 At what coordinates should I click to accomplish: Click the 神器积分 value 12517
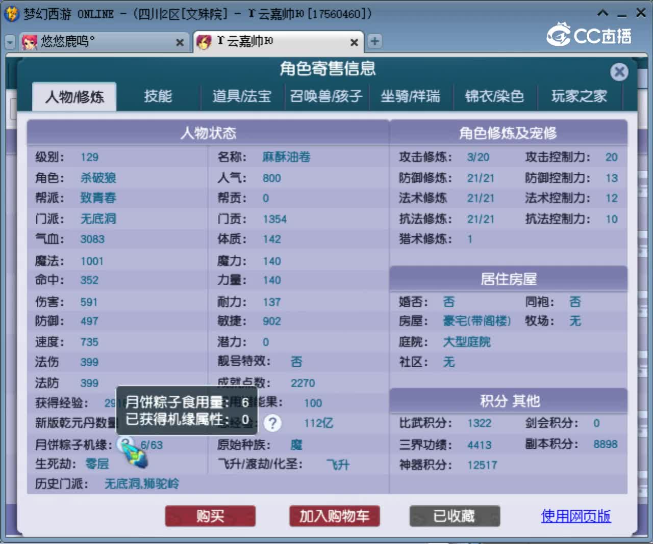coord(482,465)
